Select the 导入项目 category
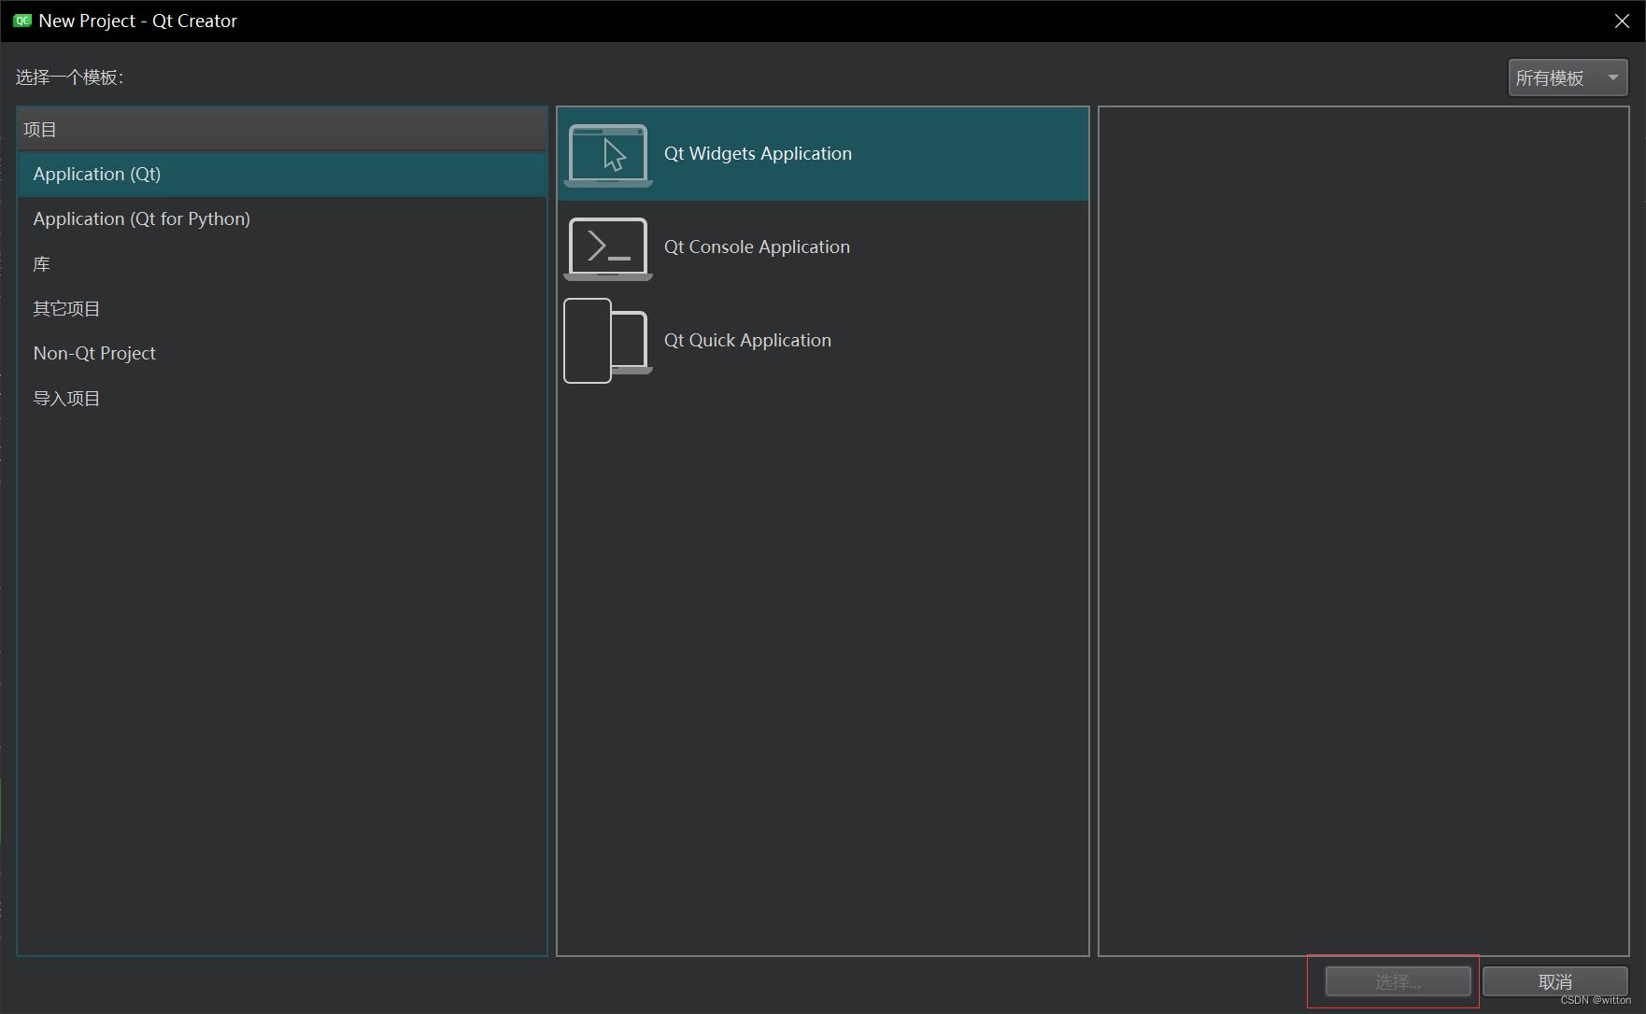Image resolution: width=1646 pixels, height=1014 pixels. pyautogui.click(x=282, y=399)
